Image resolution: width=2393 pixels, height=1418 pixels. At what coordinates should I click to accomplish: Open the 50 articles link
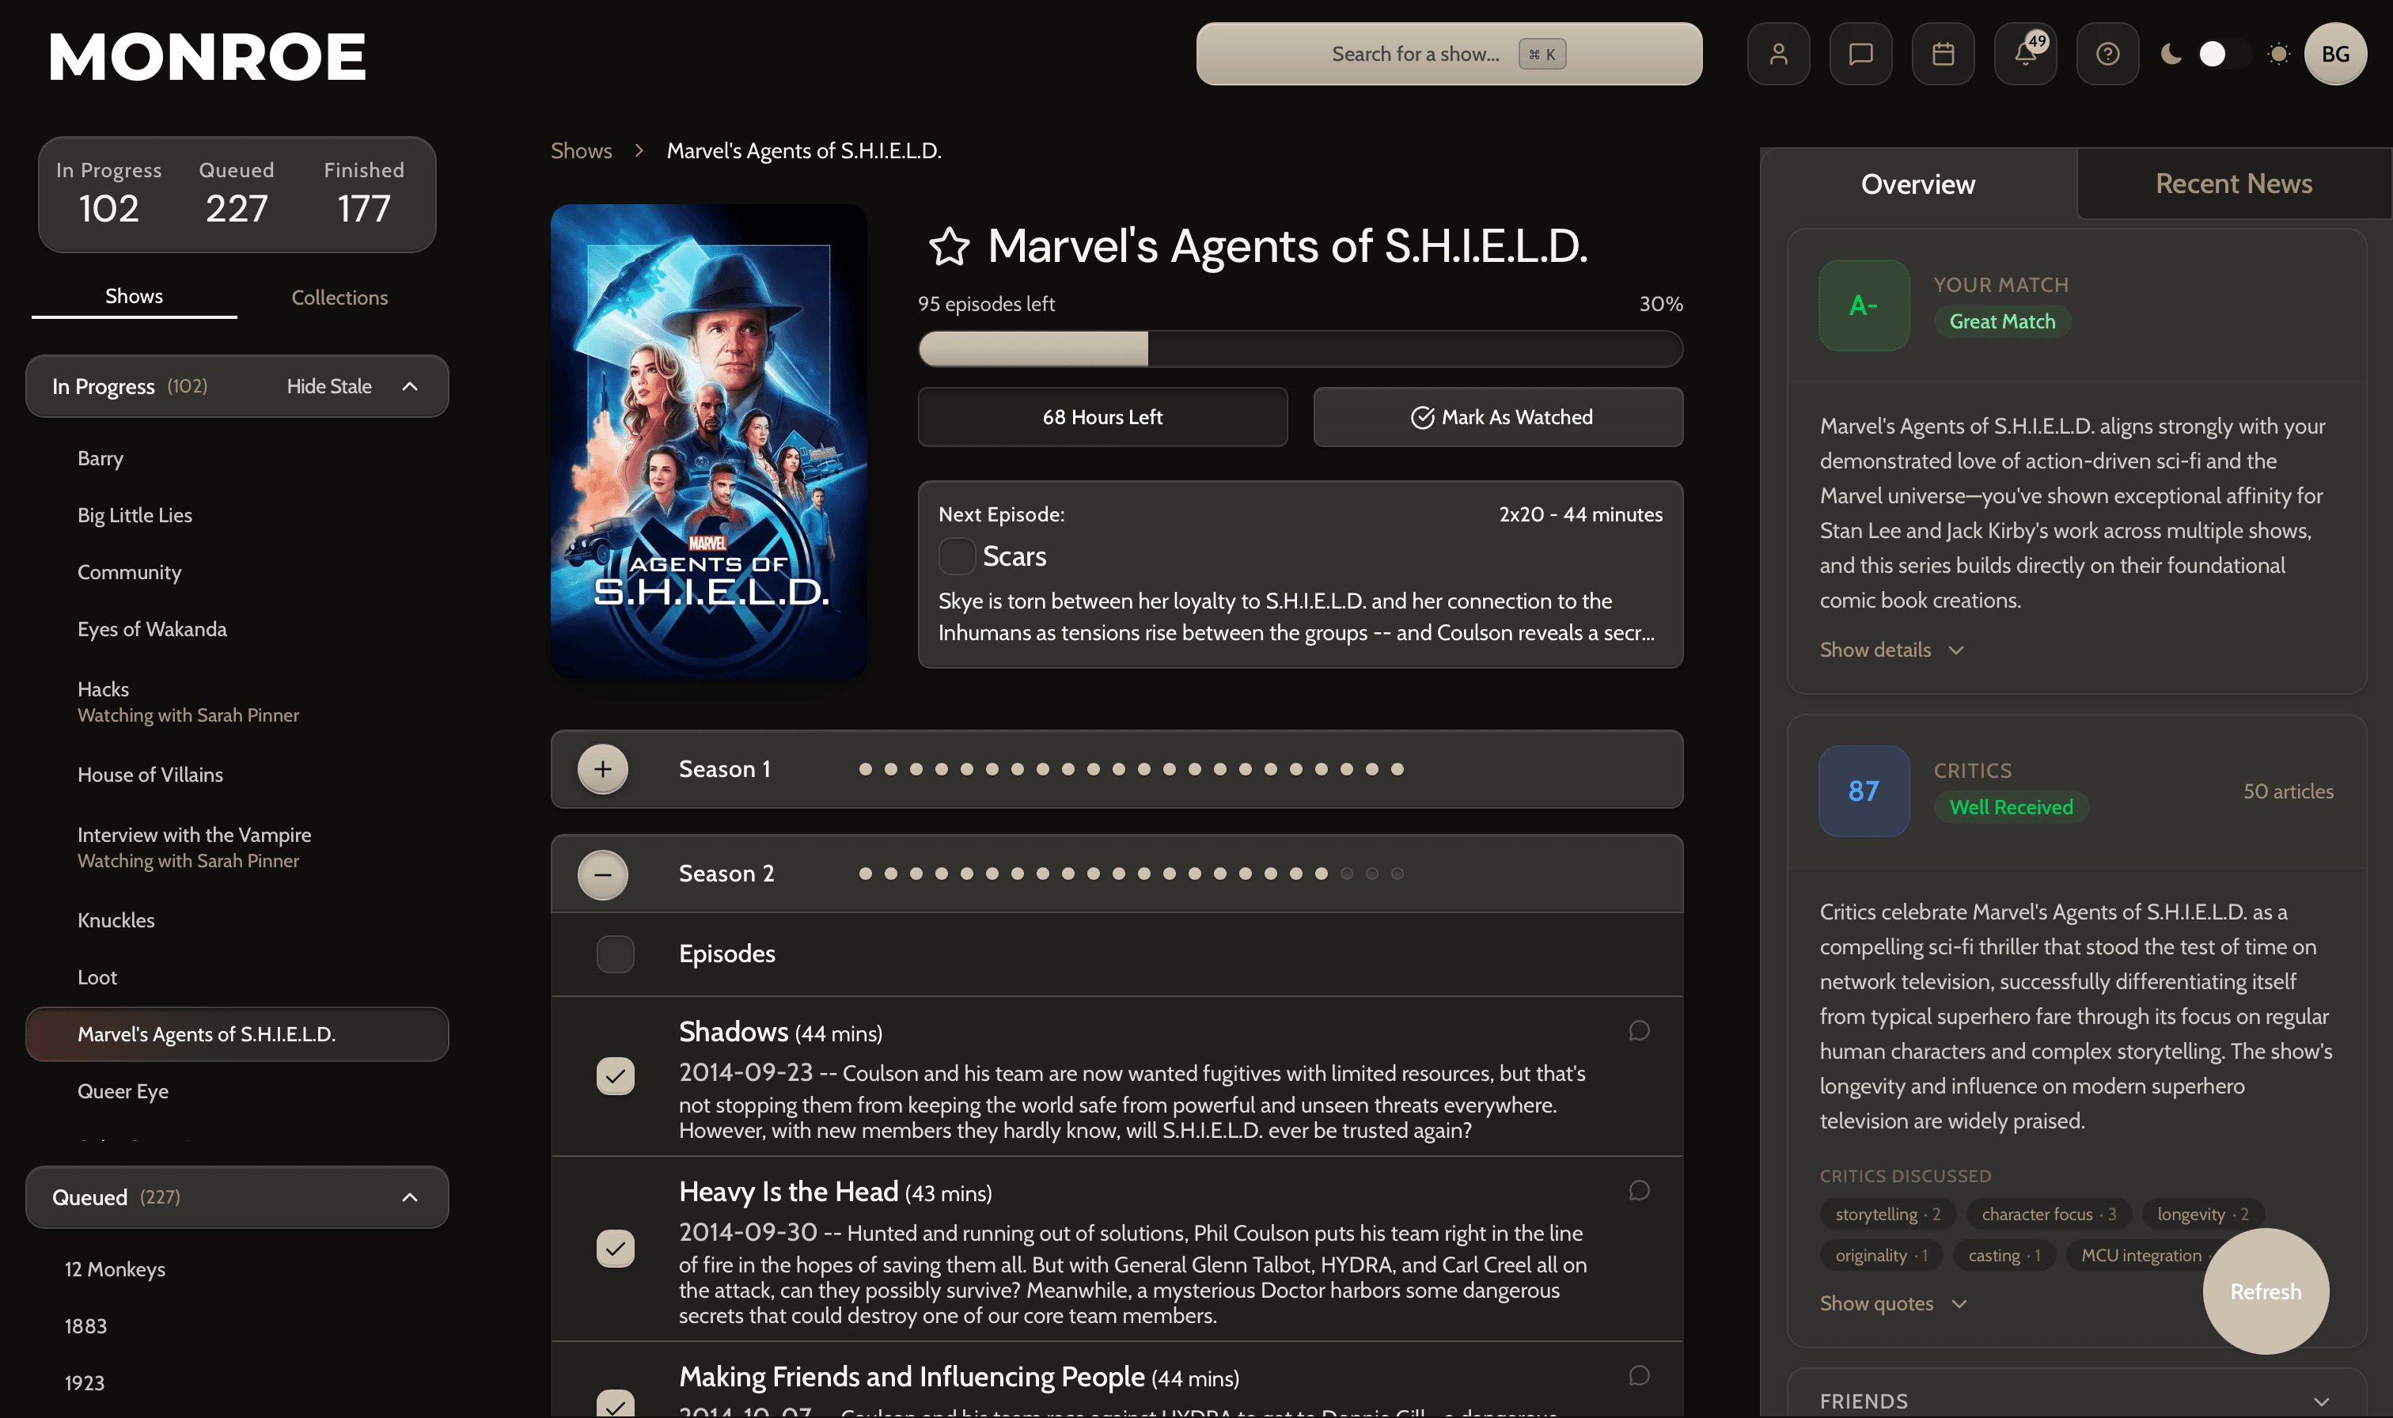[x=2288, y=791]
